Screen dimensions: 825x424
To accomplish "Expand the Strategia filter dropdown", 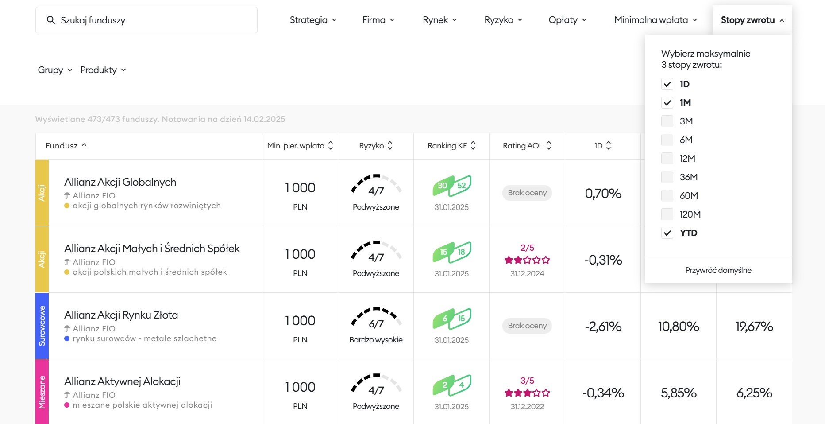I will point(313,20).
